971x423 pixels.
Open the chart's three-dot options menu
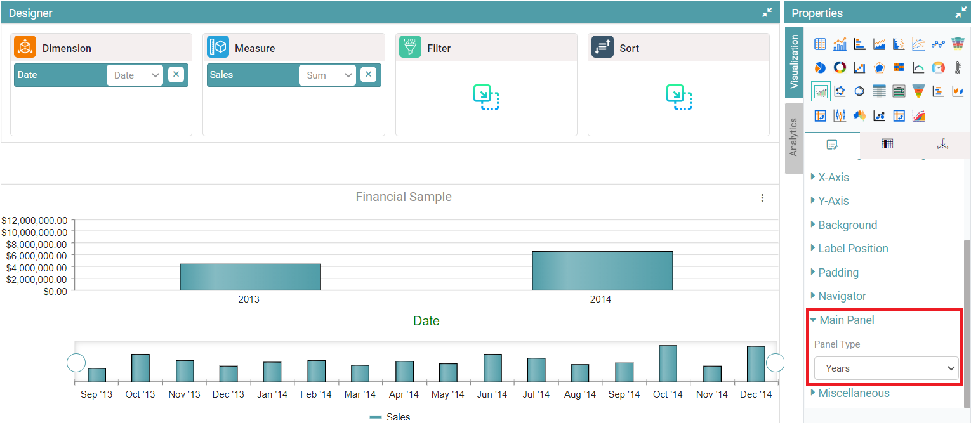pyautogui.click(x=762, y=198)
